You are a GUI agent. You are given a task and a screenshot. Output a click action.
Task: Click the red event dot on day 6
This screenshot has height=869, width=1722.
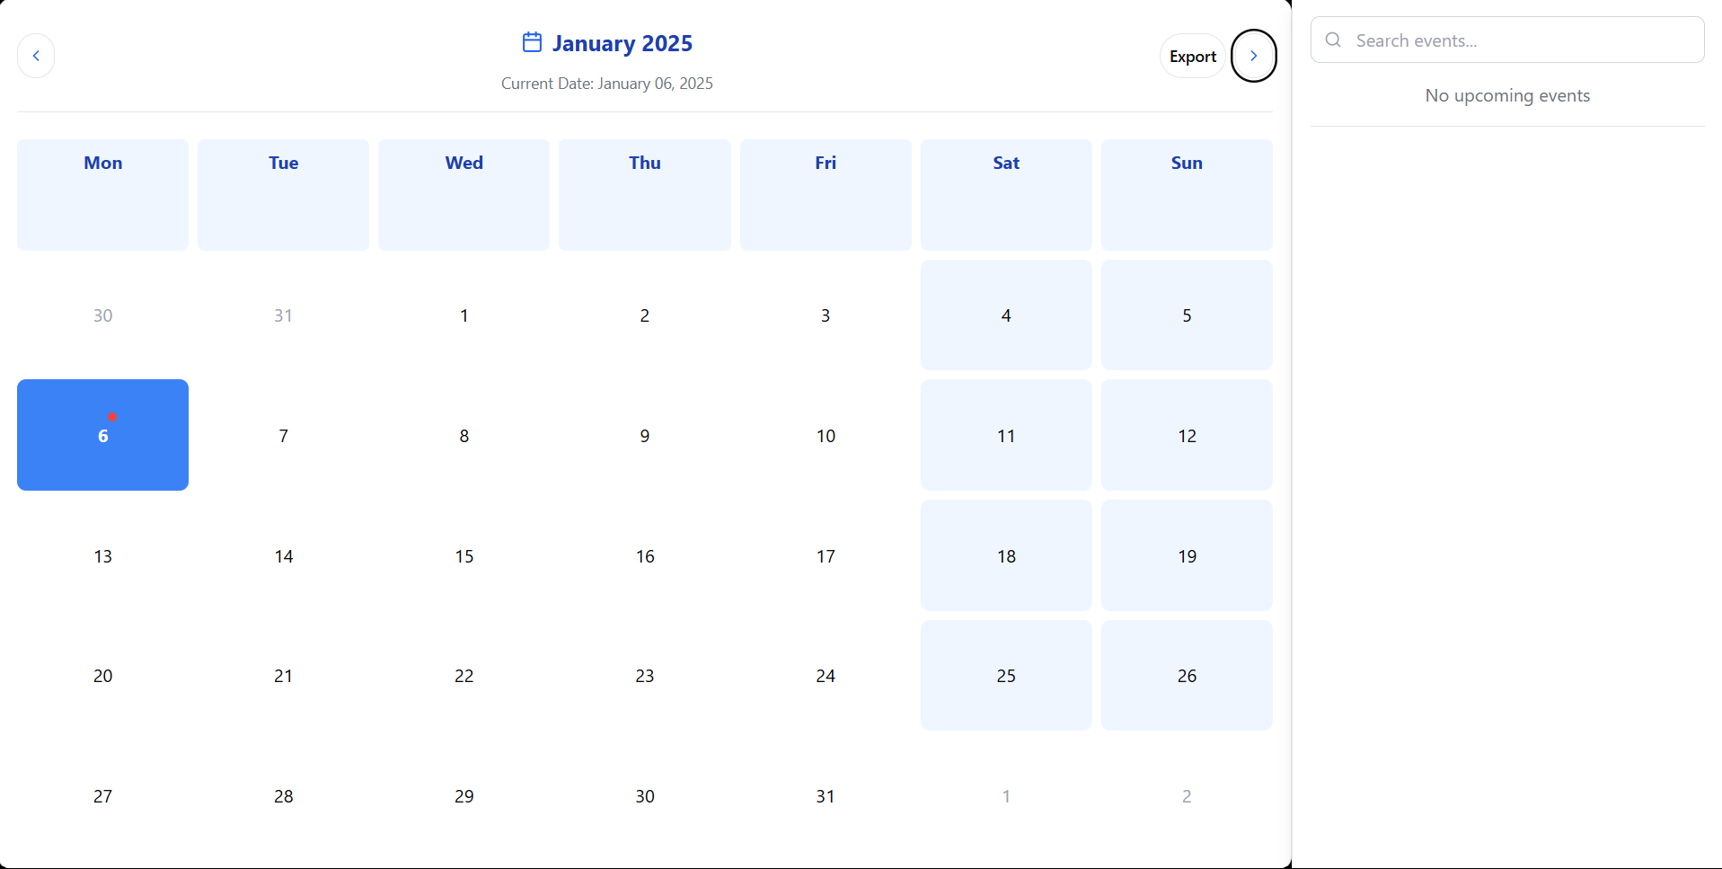tap(111, 417)
